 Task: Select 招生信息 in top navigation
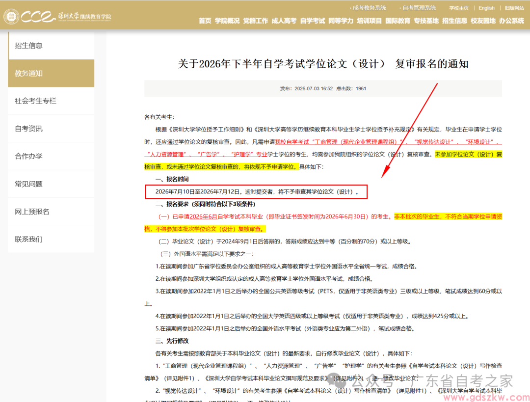454,21
